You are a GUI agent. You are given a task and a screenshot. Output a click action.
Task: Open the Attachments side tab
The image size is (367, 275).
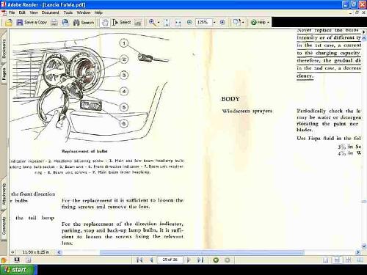coord(4,194)
